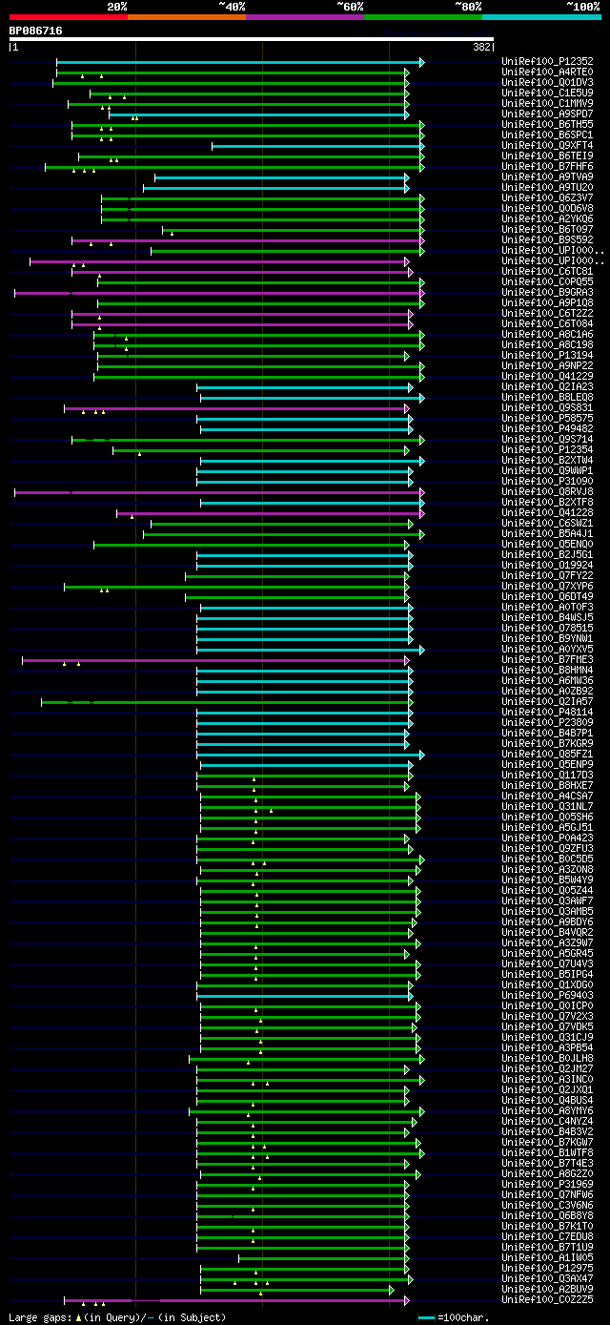The image size is (610, 1325).
Task: Open hit UniRef100_Q01DV3
Action: [547, 82]
